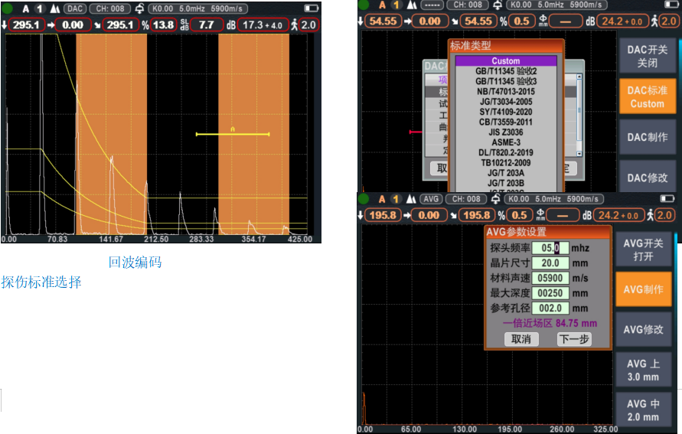Screen dimensions: 682x434
Task: Choose TB10212-2009 standard
Action: coord(506,162)
